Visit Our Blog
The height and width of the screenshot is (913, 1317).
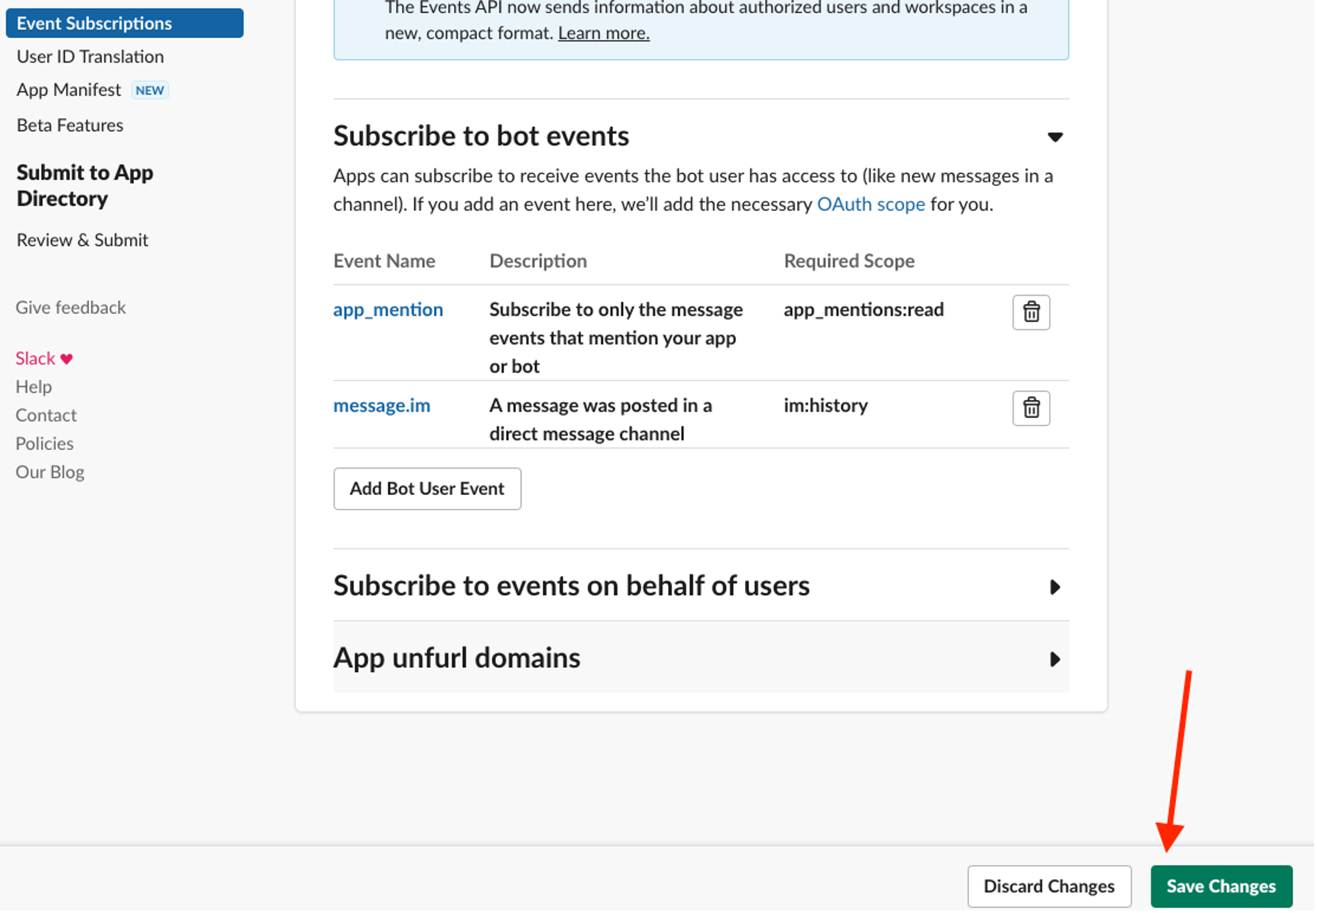click(x=49, y=471)
